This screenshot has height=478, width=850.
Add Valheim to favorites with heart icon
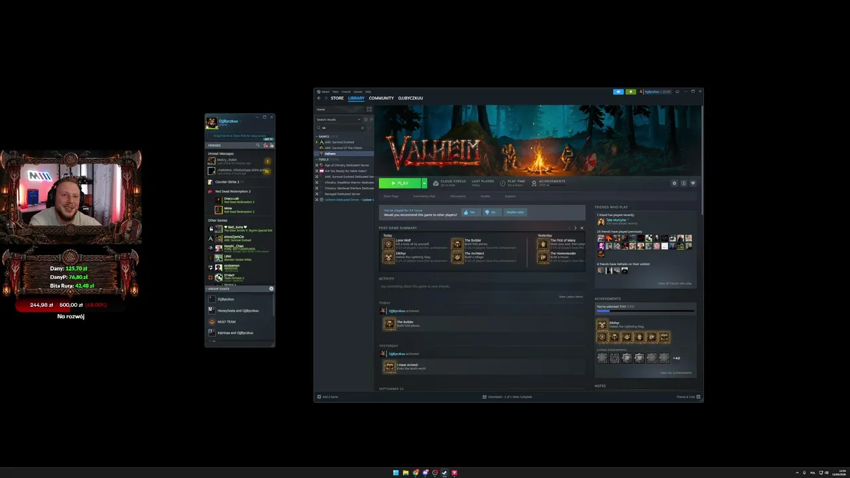[x=693, y=183]
